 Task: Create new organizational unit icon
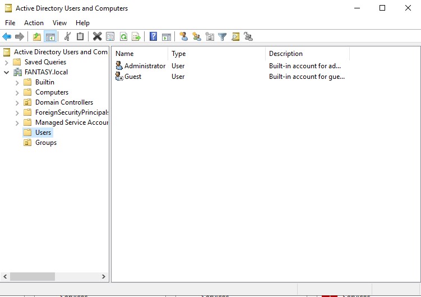(x=210, y=36)
